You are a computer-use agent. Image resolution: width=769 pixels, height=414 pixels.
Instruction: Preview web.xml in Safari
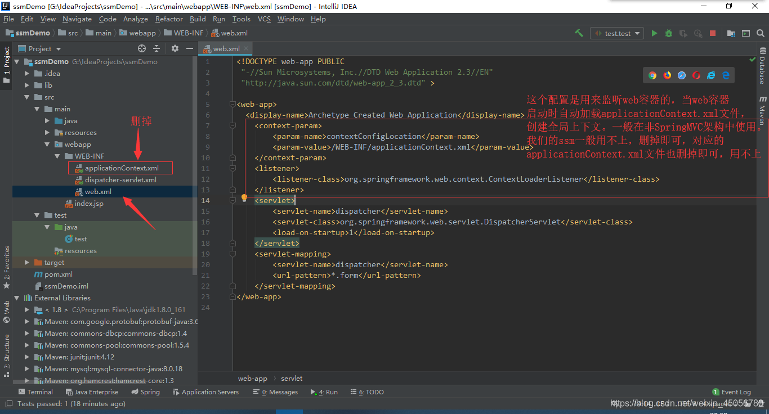(x=682, y=75)
